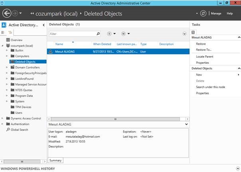Collapse the cozumpark (local) node
Viewport: 241px width, 172px height.
[2, 46]
